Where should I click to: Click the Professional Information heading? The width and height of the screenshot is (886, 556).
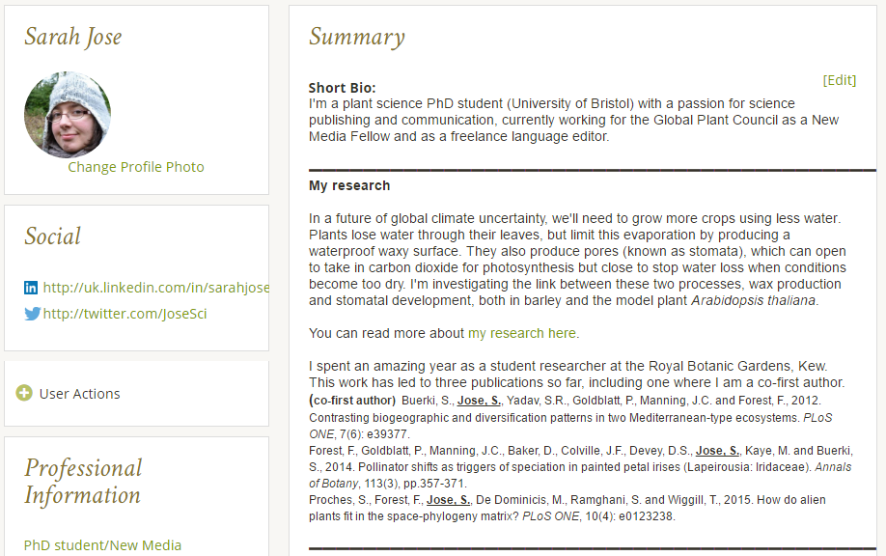83,482
